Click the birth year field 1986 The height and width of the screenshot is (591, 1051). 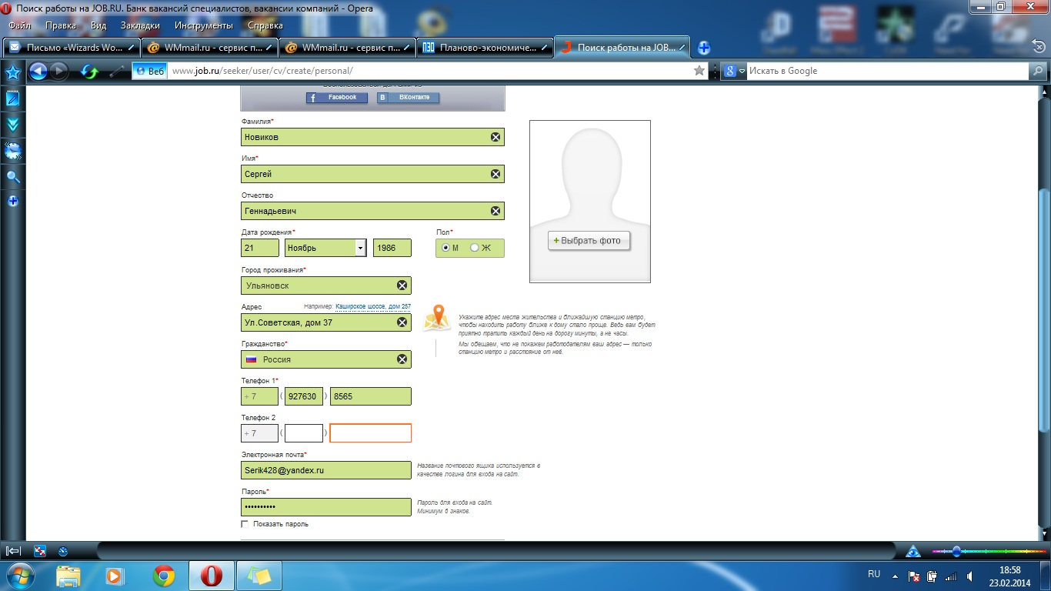tap(392, 248)
